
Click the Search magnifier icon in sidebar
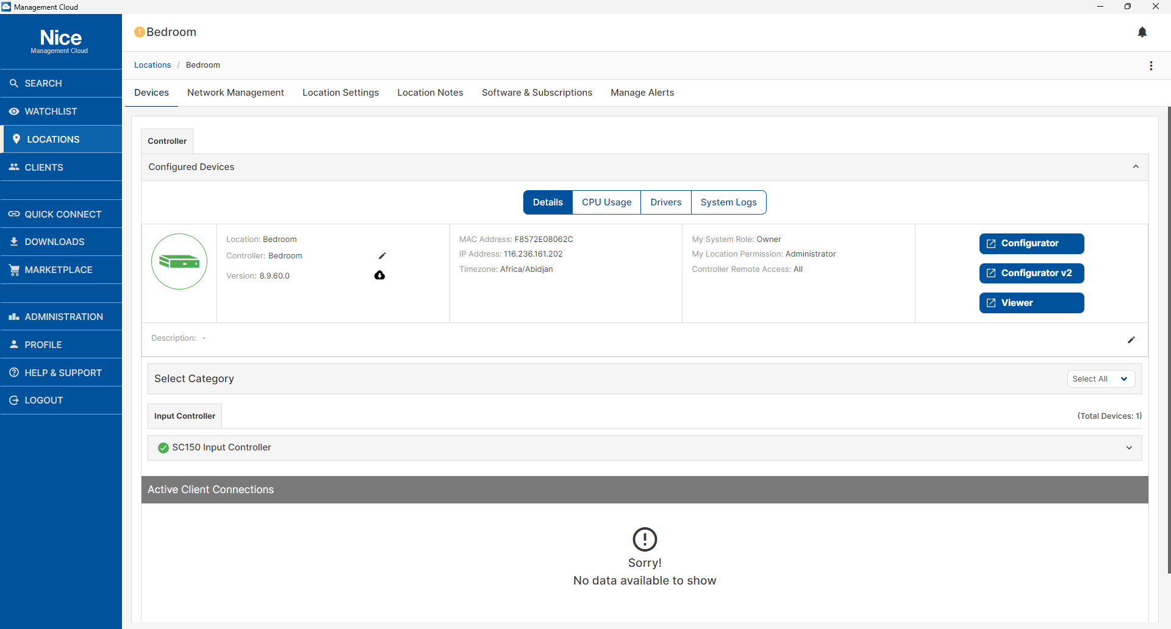point(14,83)
